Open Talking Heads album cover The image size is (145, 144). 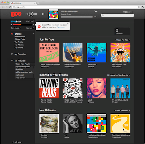point(49,88)
